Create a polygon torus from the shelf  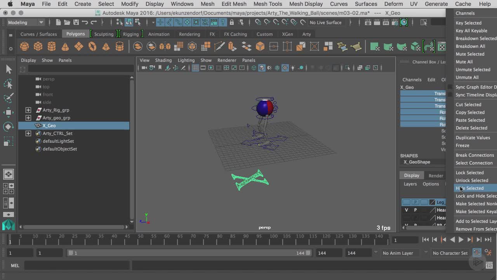point(92,47)
